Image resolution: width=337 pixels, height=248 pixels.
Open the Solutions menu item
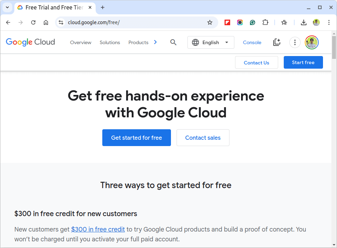[x=110, y=42]
